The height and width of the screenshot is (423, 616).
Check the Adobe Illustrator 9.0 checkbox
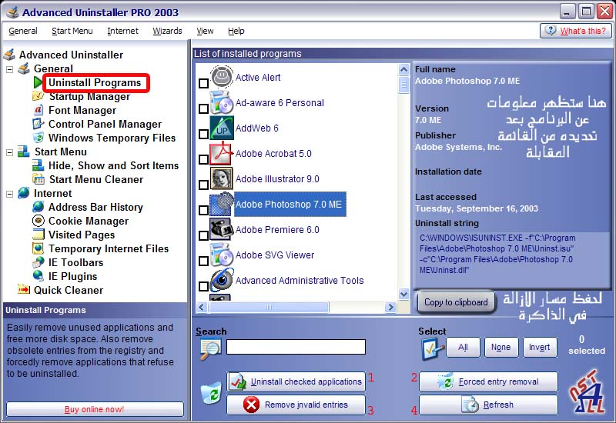click(203, 185)
